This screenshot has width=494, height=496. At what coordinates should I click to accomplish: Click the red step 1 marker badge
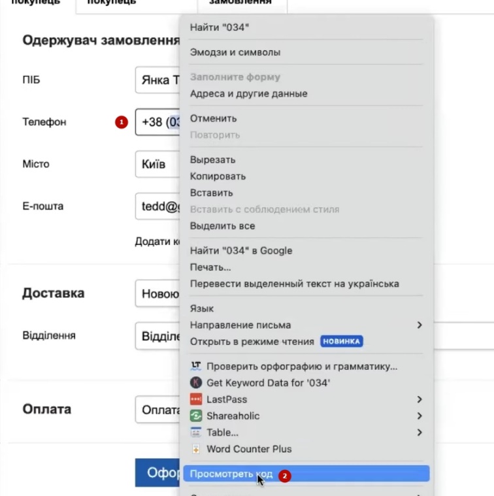[120, 122]
